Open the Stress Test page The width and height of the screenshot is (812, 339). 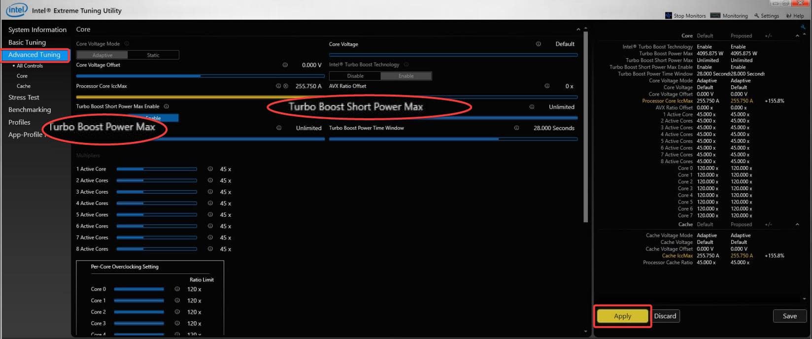coord(24,98)
